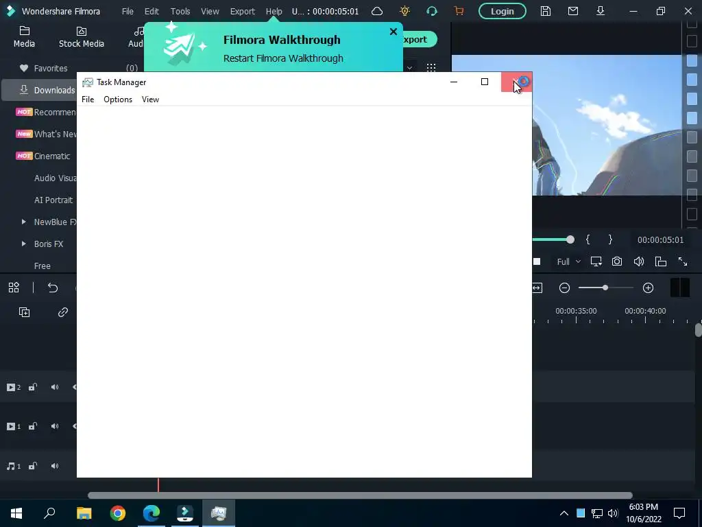Image resolution: width=702 pixels, height=527 pixels.
Task: Expand the NewBlue FX category
Action: [x=24, y=222]
